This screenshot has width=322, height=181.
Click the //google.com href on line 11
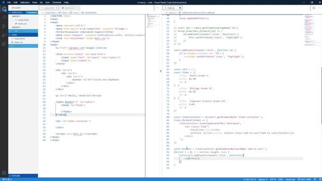(76, 48)
